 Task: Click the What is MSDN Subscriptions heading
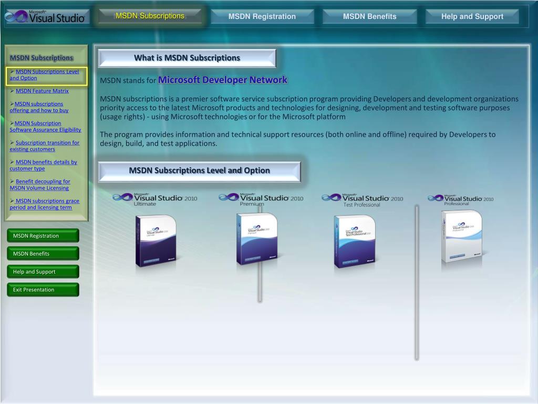(187, 58)
